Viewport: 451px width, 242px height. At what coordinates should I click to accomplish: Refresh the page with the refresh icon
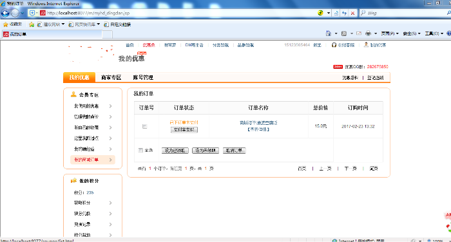pyautogui.click(x=344, y=13)
